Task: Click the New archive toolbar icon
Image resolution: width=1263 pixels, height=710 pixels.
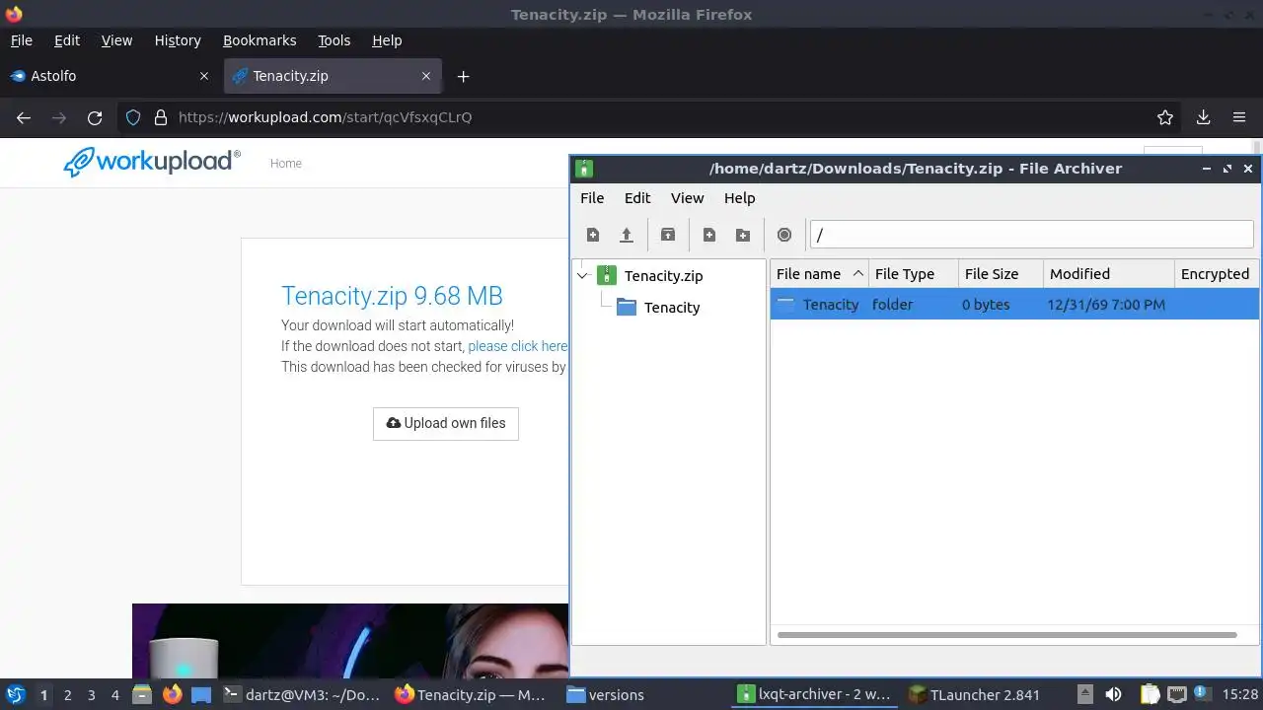Action: tap(593, 235)
